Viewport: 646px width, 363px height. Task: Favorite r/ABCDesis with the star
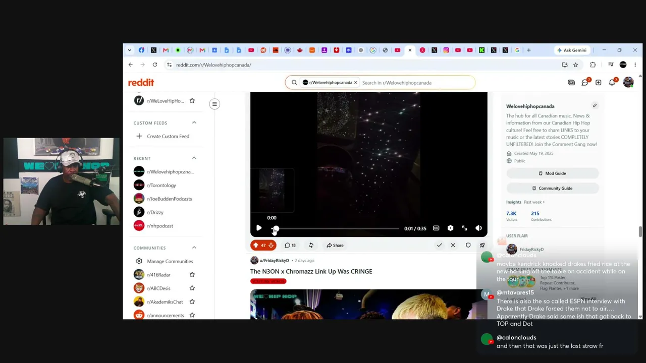[x=192, y=288]
